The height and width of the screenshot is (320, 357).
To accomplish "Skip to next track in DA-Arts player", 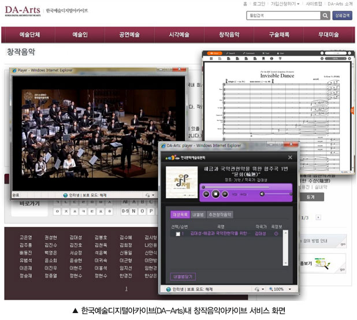I will tap(225, 194).
